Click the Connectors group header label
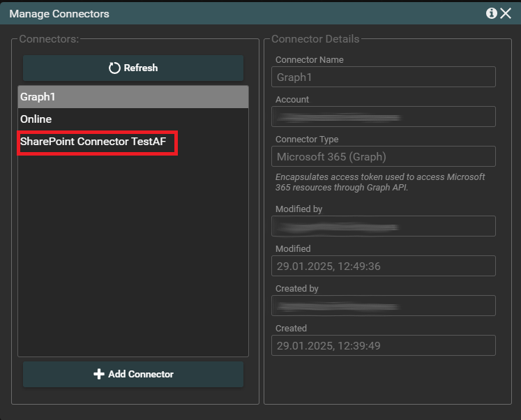 pos(49,39)
